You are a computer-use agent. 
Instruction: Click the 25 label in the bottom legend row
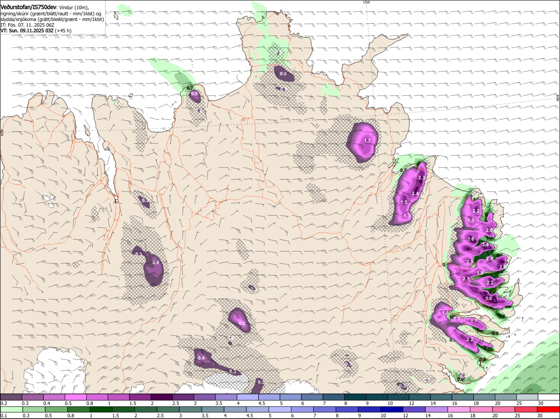(517, 416)
